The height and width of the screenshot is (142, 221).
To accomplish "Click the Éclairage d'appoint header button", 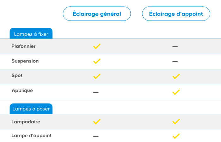I will [176, 14].
